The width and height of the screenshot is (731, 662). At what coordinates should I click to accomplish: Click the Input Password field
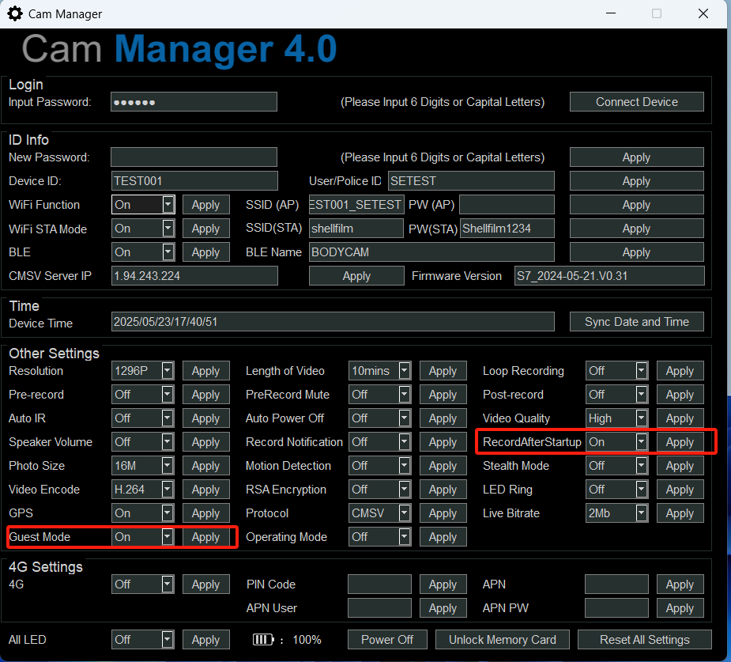pyautogui.click(x=194, y=102)
